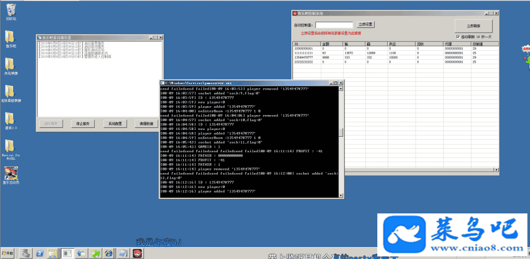Click the notepad icon in the taskbar
Image resolution: width=530 pixels, height=259 pixels.
[123, 253]
